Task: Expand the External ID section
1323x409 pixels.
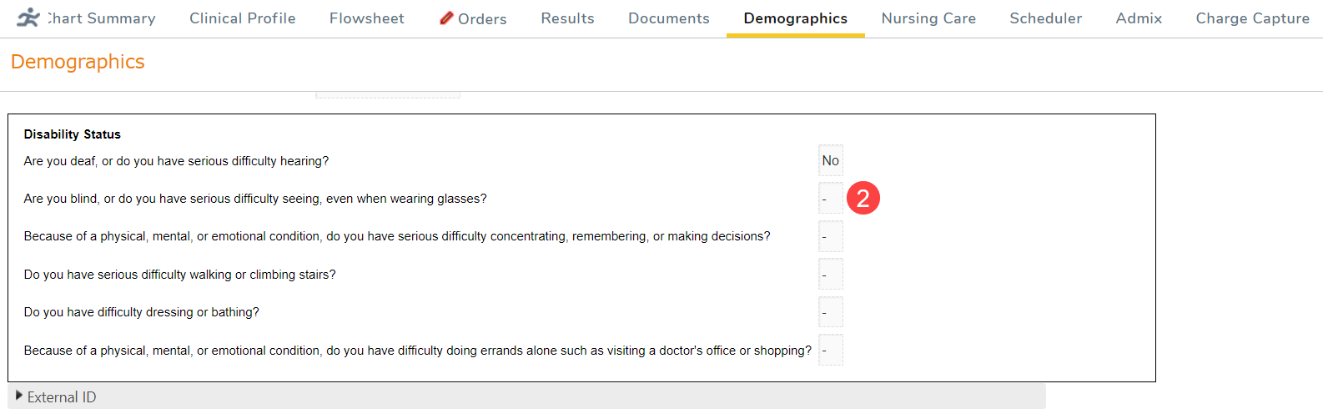Action: [61, 397]
